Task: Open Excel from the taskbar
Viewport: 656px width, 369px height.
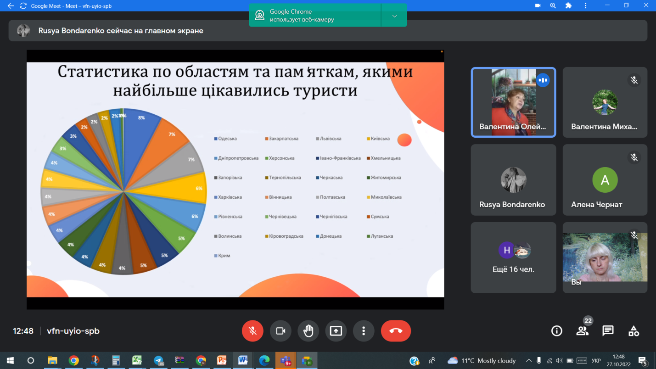Action: click(137, 361)
